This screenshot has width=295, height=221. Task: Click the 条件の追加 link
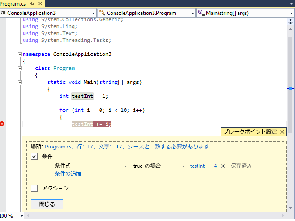(68, 173)
